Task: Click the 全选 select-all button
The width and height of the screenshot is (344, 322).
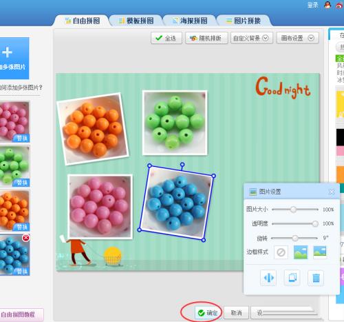Action: (166, 38)
